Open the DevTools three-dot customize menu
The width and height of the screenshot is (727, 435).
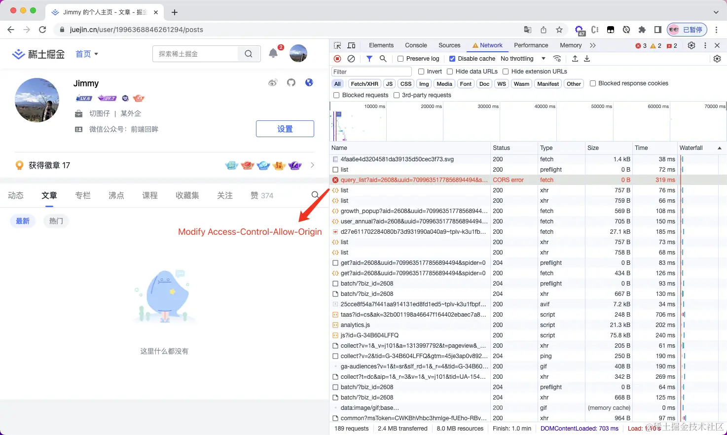pos(705,45)
